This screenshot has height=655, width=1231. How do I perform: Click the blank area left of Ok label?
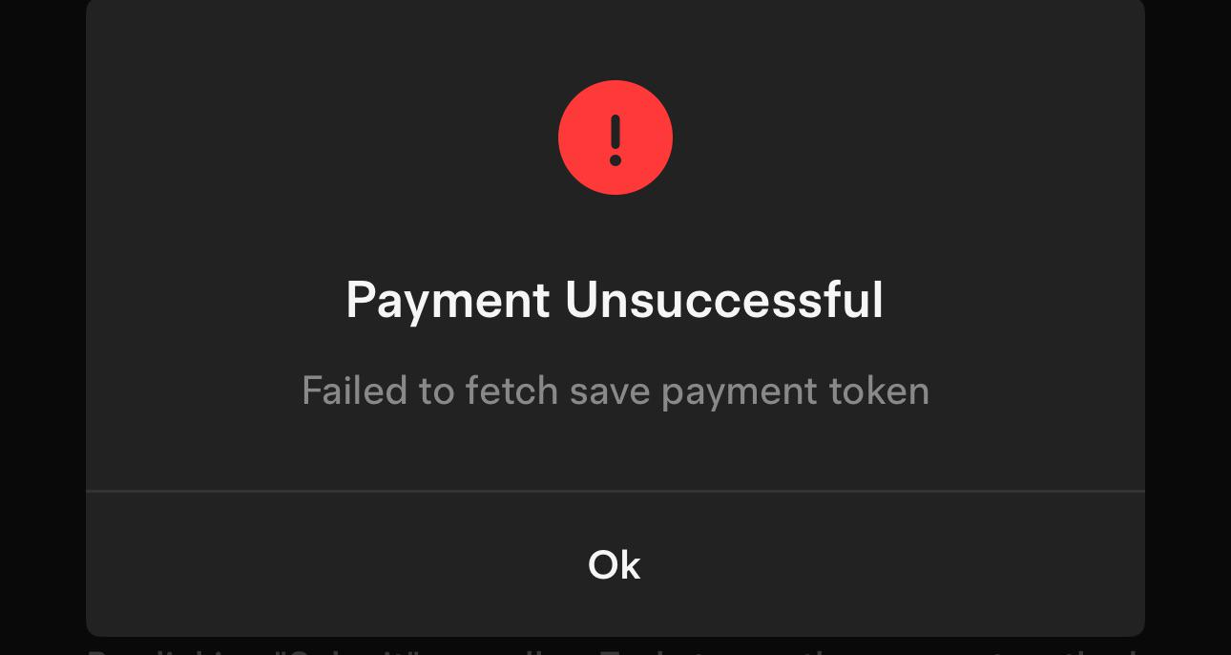click(336, 564)
